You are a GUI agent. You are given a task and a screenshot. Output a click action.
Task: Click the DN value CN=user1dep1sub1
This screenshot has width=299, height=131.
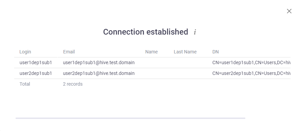point(251,62)
